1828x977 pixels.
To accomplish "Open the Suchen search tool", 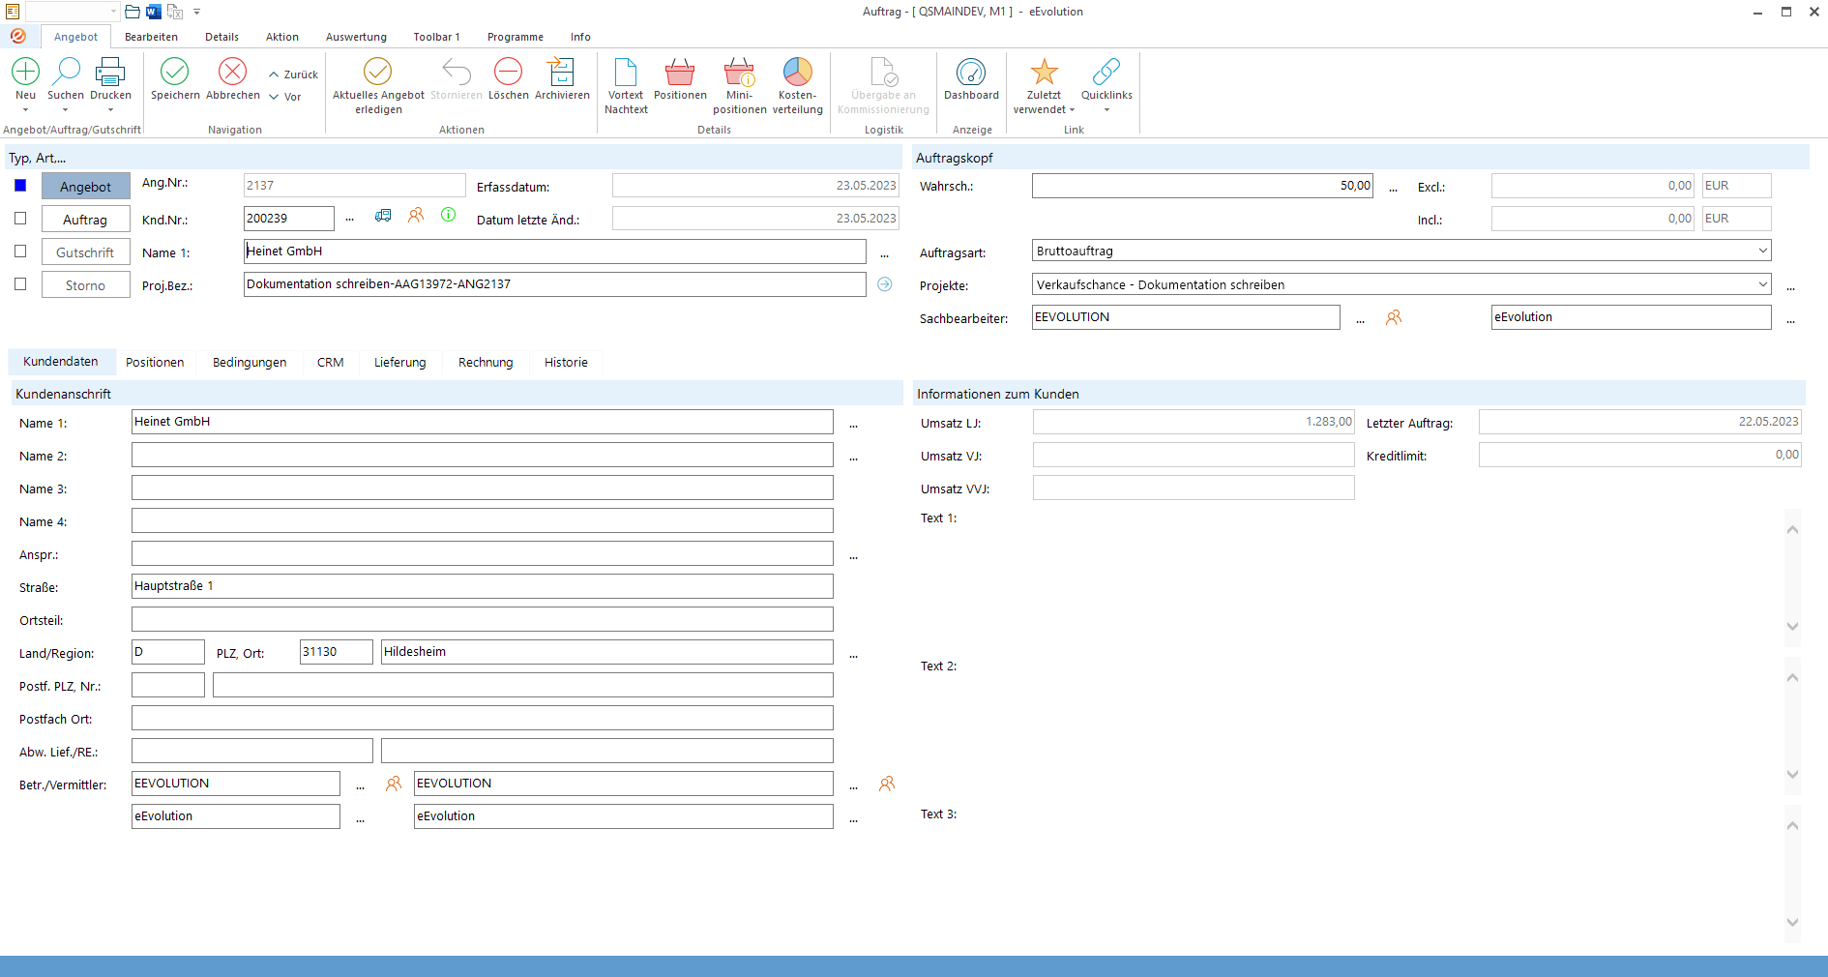I will (66, 72).
